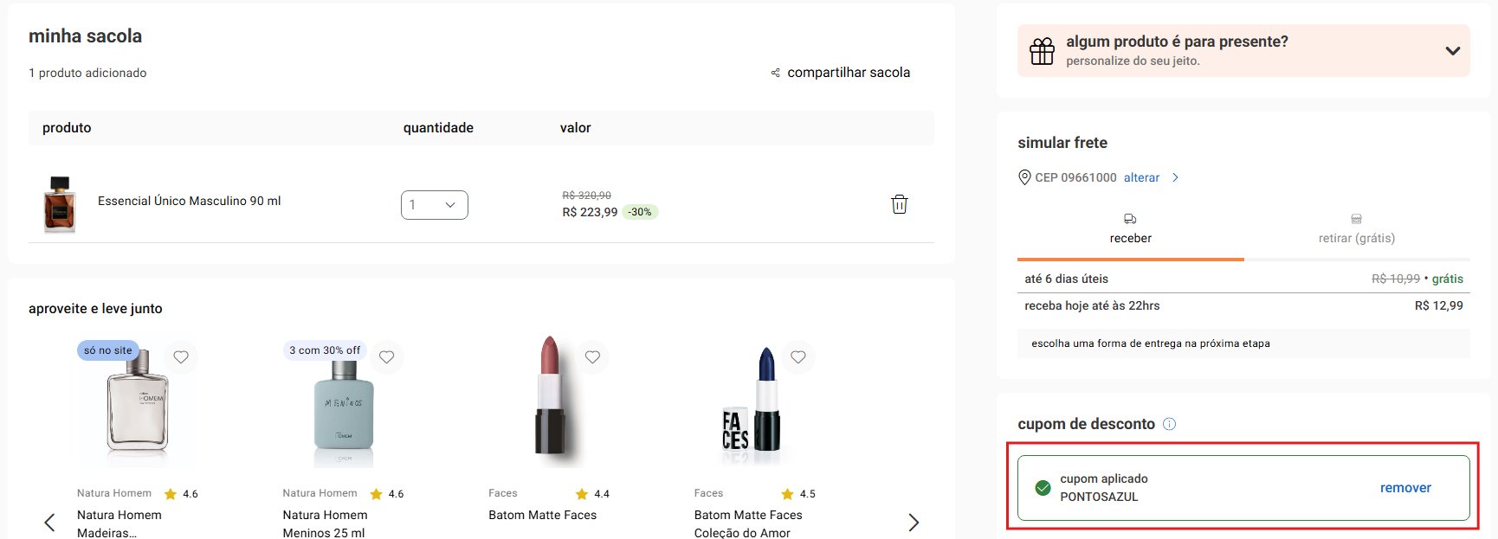Go to previous carousel products arrow
This screenshot has height=539, width=1498.
coord(49,522)
